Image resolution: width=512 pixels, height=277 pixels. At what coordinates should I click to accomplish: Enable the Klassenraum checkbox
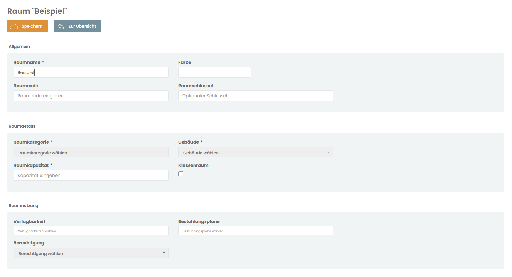coord(181,174)
